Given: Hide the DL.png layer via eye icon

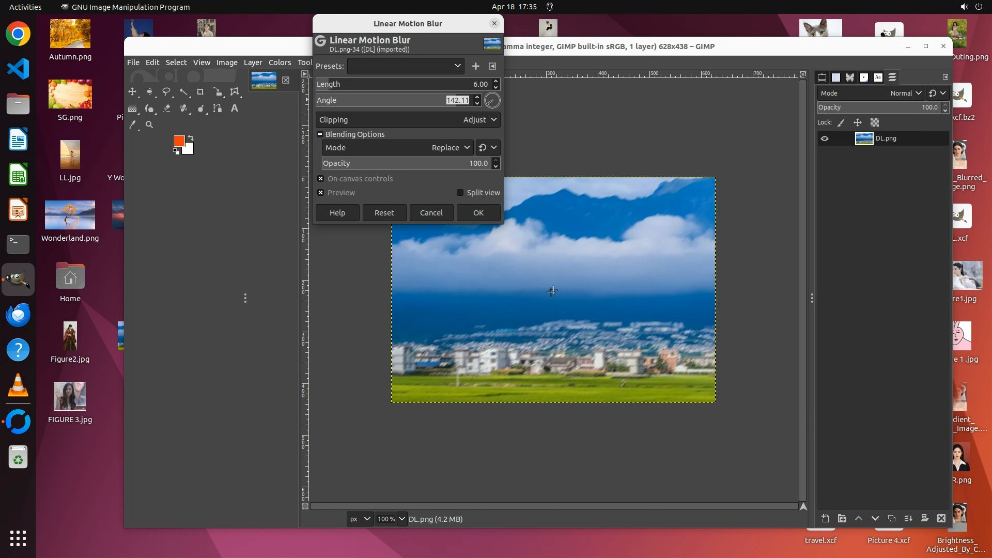Looking at the screenshot, I should click(x=825, y=138).
